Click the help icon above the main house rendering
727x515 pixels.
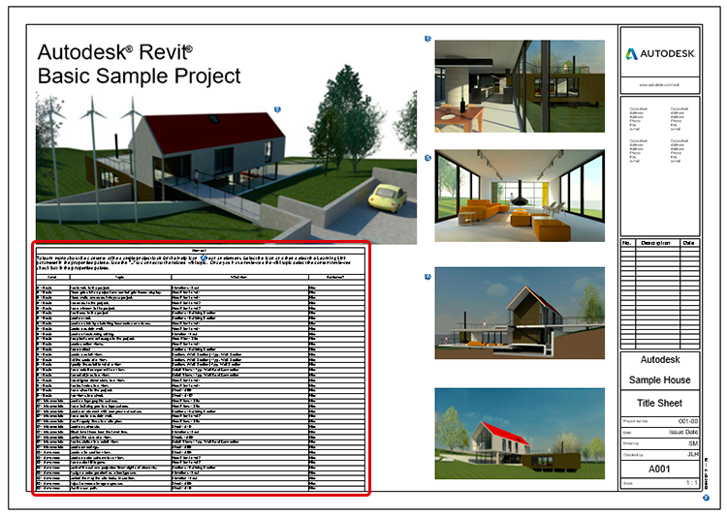click(x=277, y=109)
